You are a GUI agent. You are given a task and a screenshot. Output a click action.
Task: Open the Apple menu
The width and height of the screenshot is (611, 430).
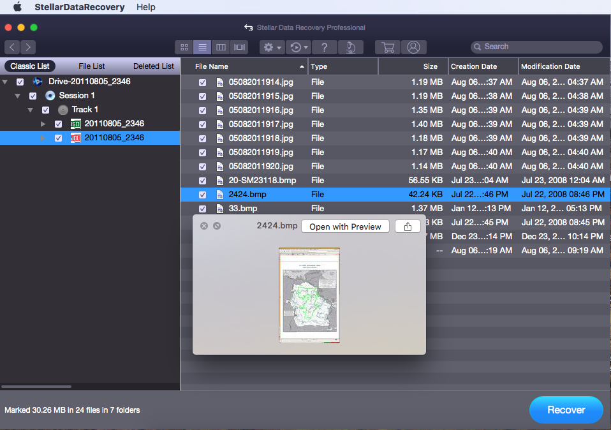point(17,7)
